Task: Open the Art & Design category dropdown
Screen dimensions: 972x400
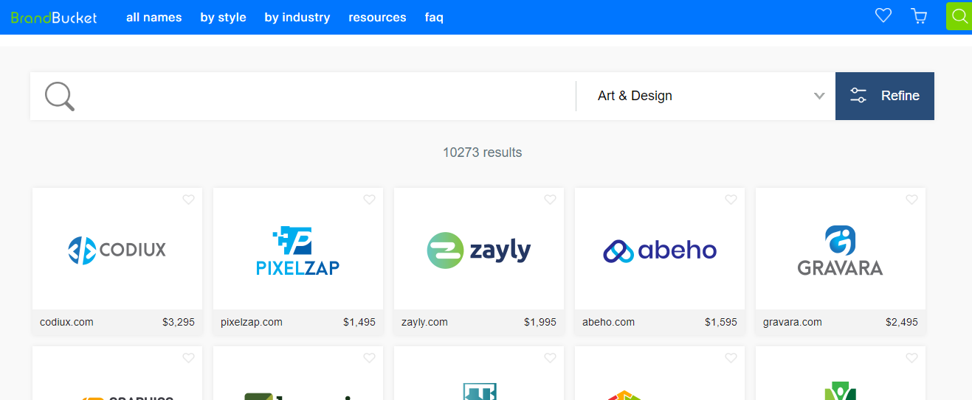Action: 706,96
